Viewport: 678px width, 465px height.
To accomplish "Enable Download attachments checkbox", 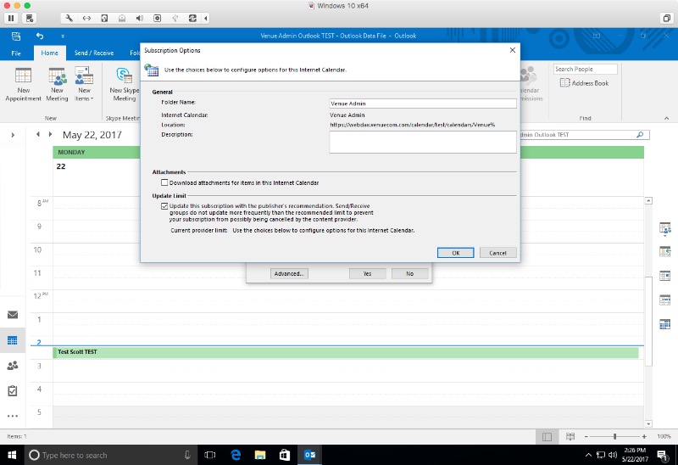I will 165,182.
